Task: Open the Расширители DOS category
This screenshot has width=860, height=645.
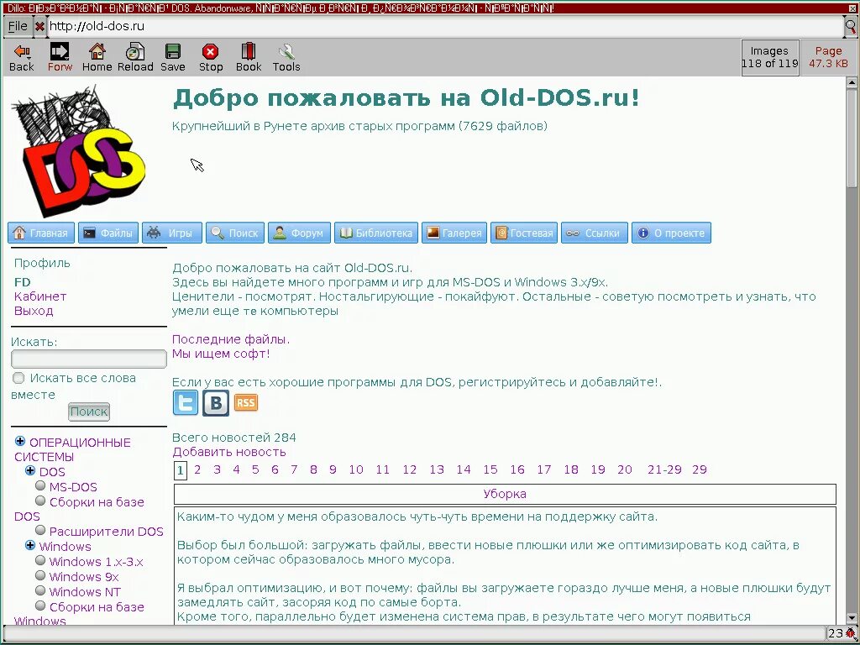Action: coord(107,532)
